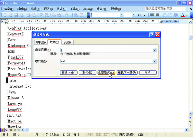The width and height of the screenshot is (193, 137).
Task: Apply bulleted list icon
Action: point(170,15)
